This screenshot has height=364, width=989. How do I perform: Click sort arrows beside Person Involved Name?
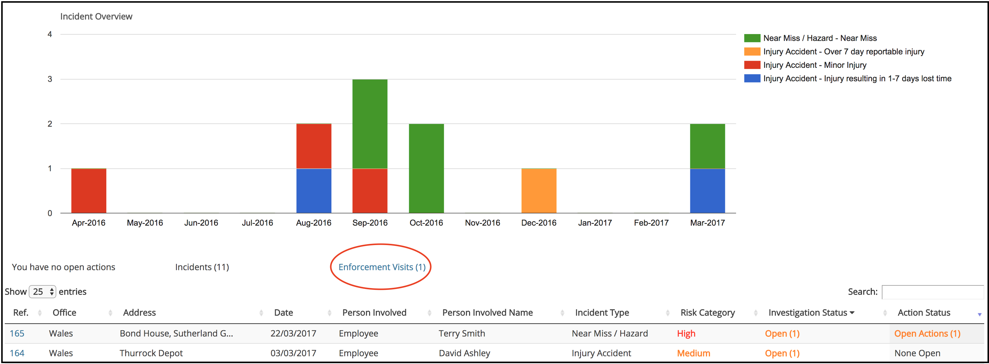pyautogui.click(x=562, y=313)
